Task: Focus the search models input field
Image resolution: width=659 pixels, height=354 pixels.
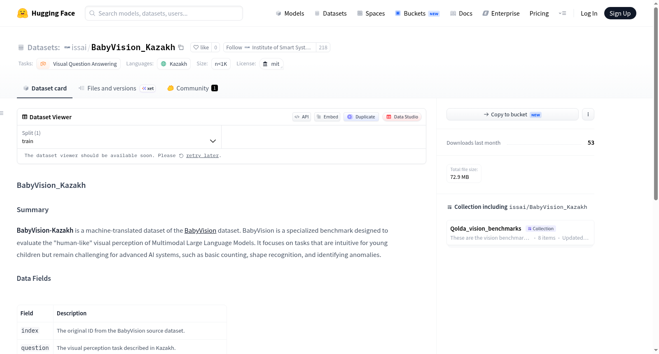Action: tap(164, 13)
